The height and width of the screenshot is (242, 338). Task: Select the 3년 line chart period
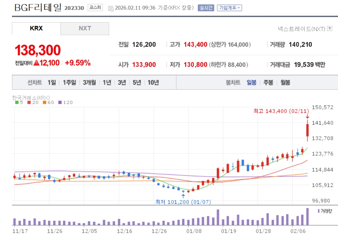coord(122,82)
